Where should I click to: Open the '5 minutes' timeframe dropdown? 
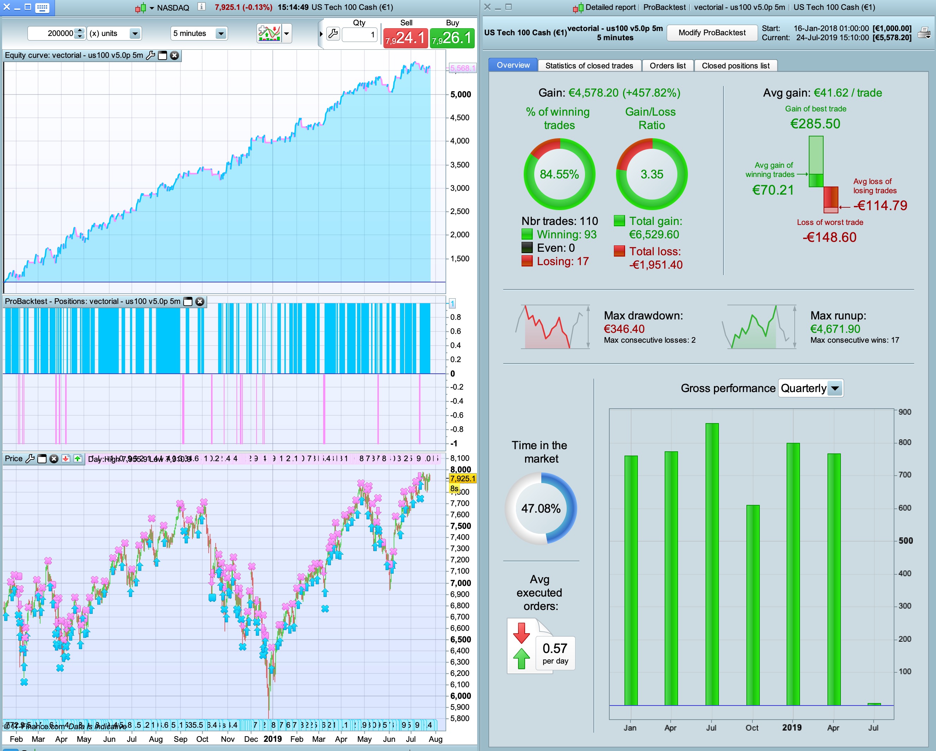pos(221,33)
